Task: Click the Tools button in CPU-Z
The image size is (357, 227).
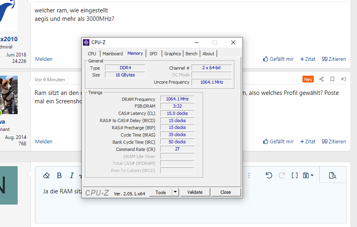Action: pos(161,193)
